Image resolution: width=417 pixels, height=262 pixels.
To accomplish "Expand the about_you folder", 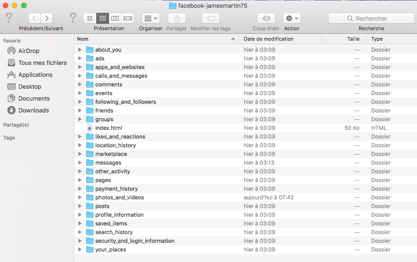I will coord(80,50).
